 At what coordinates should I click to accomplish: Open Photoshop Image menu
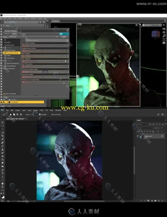coord(18,110)
